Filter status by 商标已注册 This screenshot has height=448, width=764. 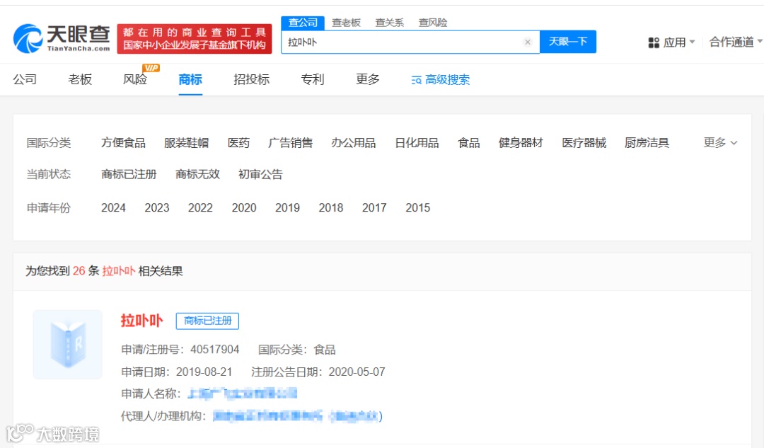pyautogui.click(x=129, y=175)
